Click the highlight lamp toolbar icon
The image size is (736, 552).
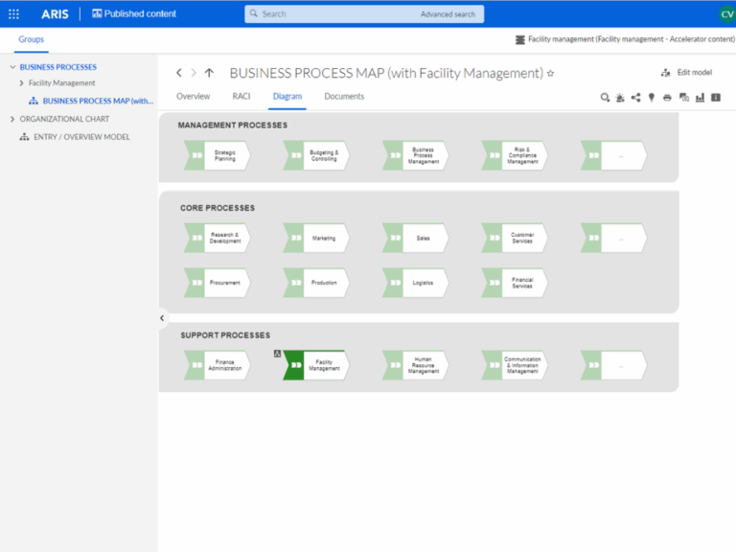620,98
